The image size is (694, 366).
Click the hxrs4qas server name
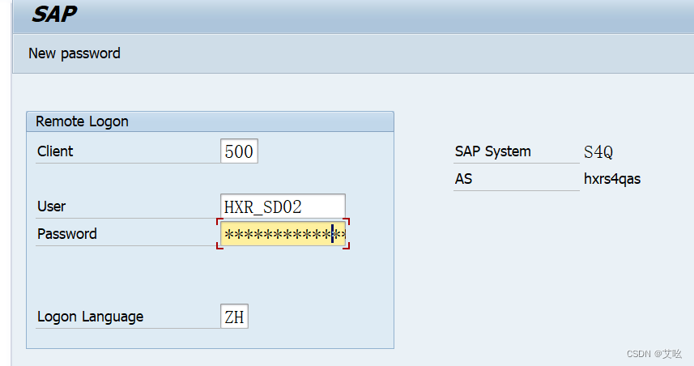(x=612, y=179)
